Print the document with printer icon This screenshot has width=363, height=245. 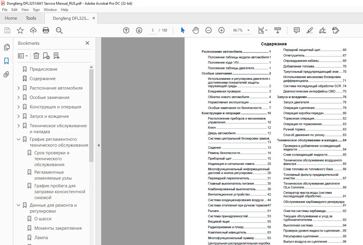(46, 30)
